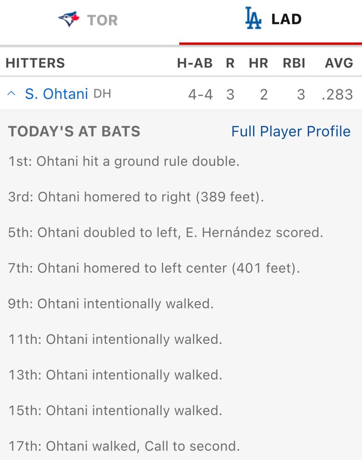Select the 17th inning walk entry
362x460 pixels.
point(124,446)
